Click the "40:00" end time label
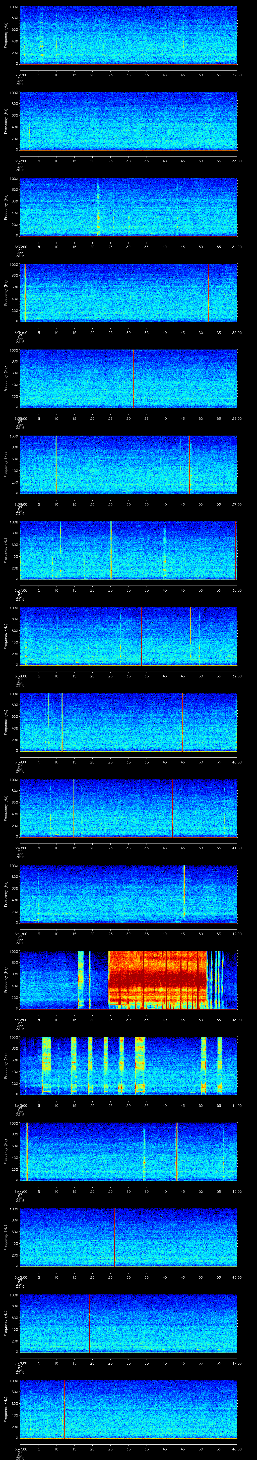The height and width of the screenshot is (1460, 257). tap(237, 762)
